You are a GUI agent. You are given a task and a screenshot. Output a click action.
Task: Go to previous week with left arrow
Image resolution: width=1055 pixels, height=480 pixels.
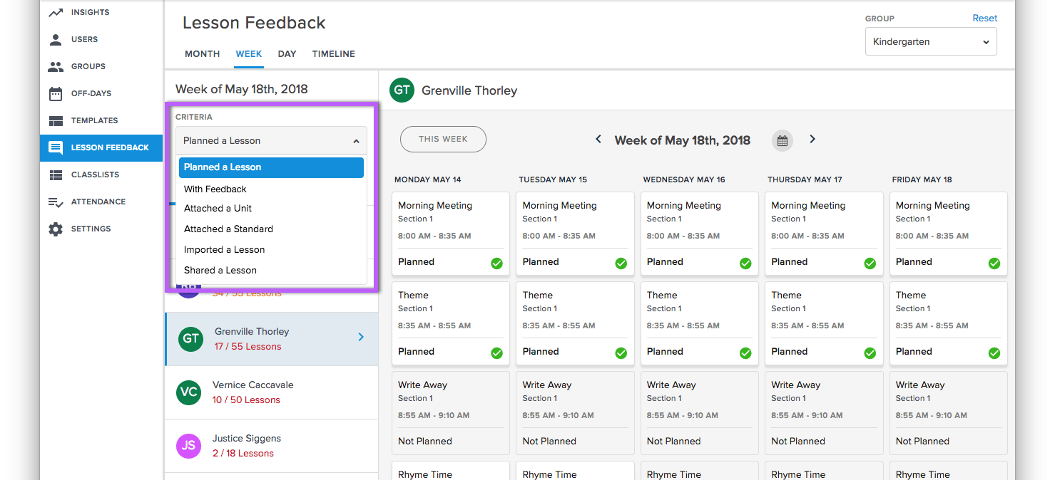[x=598, y=140]
